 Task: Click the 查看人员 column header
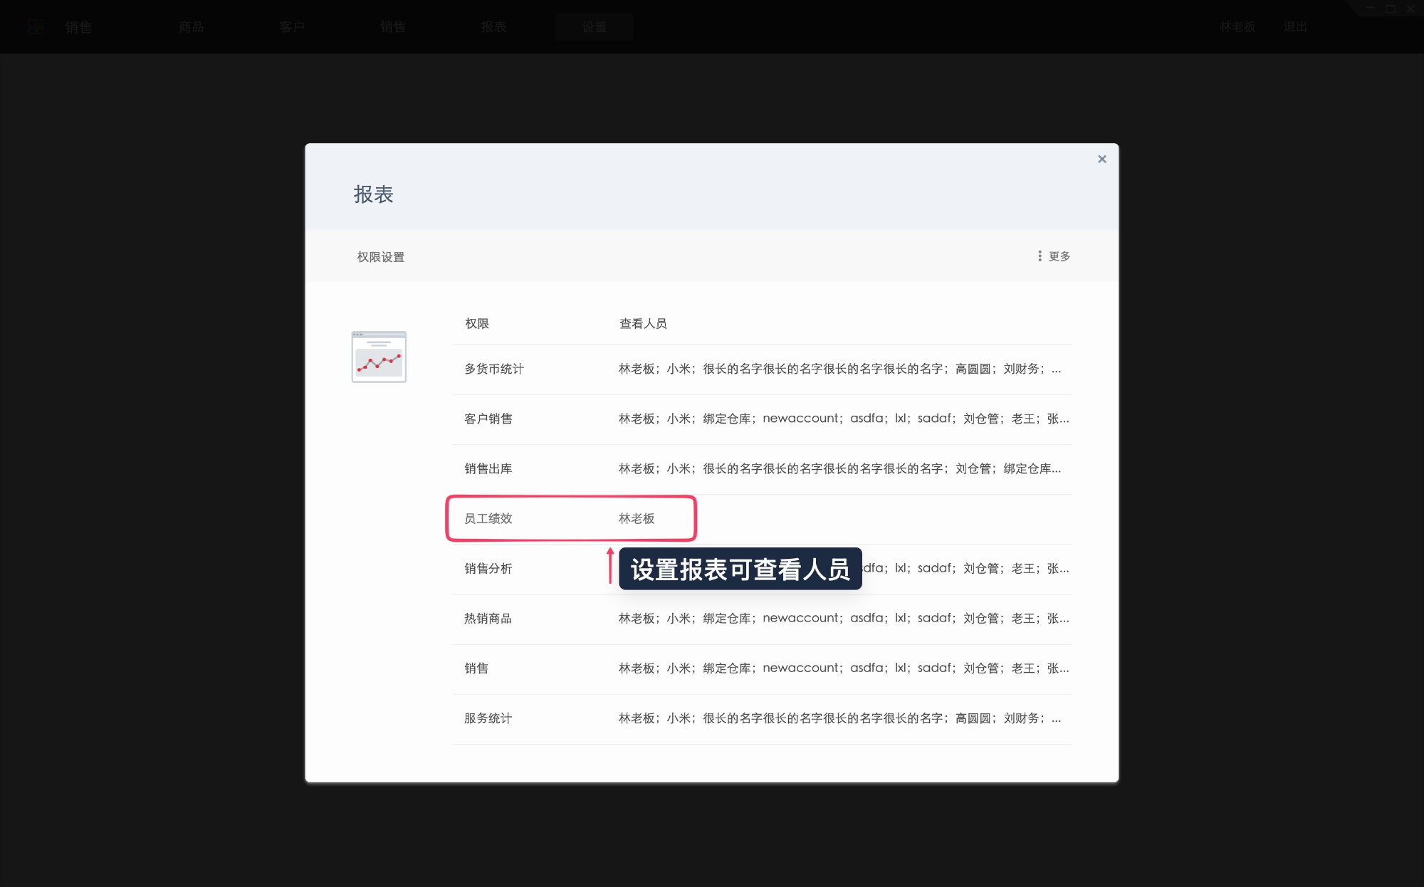tap(643, 324)
